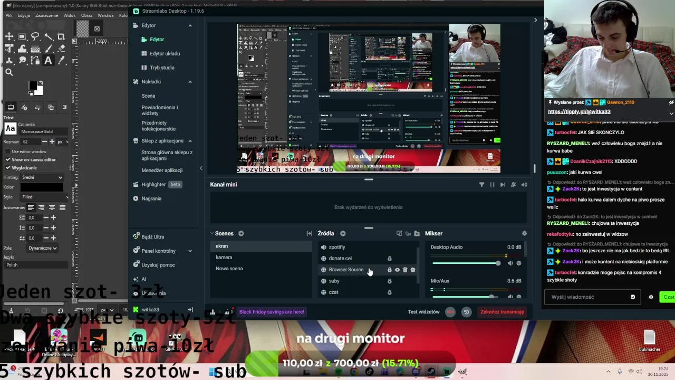This screenshot has width=675, height=380.
Task: Pause the Kanał mini alert queue
Action: [493, 185]
